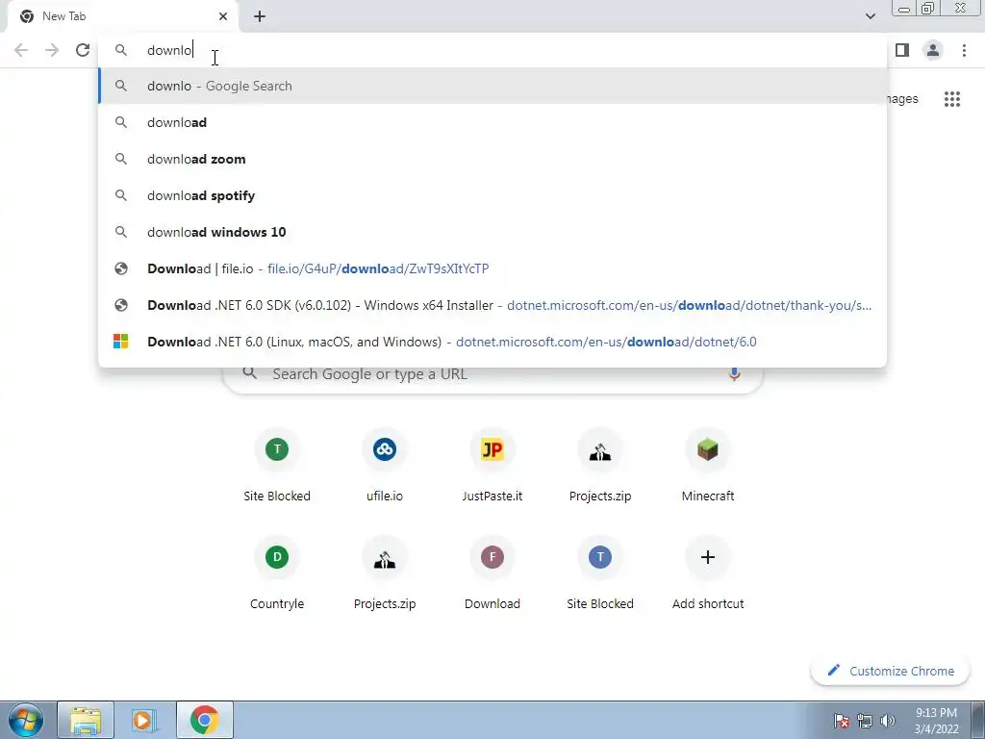The height and width of the screenshot is (739, 985).
Task: Open .NET 6.0 (Linux, macOS, and Windows) suggestion
Action: (492, 342)
